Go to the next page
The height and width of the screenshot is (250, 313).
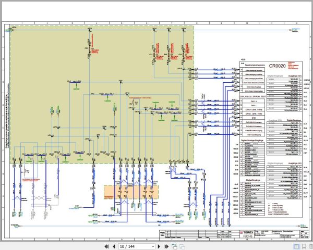[x=159, y=246]
